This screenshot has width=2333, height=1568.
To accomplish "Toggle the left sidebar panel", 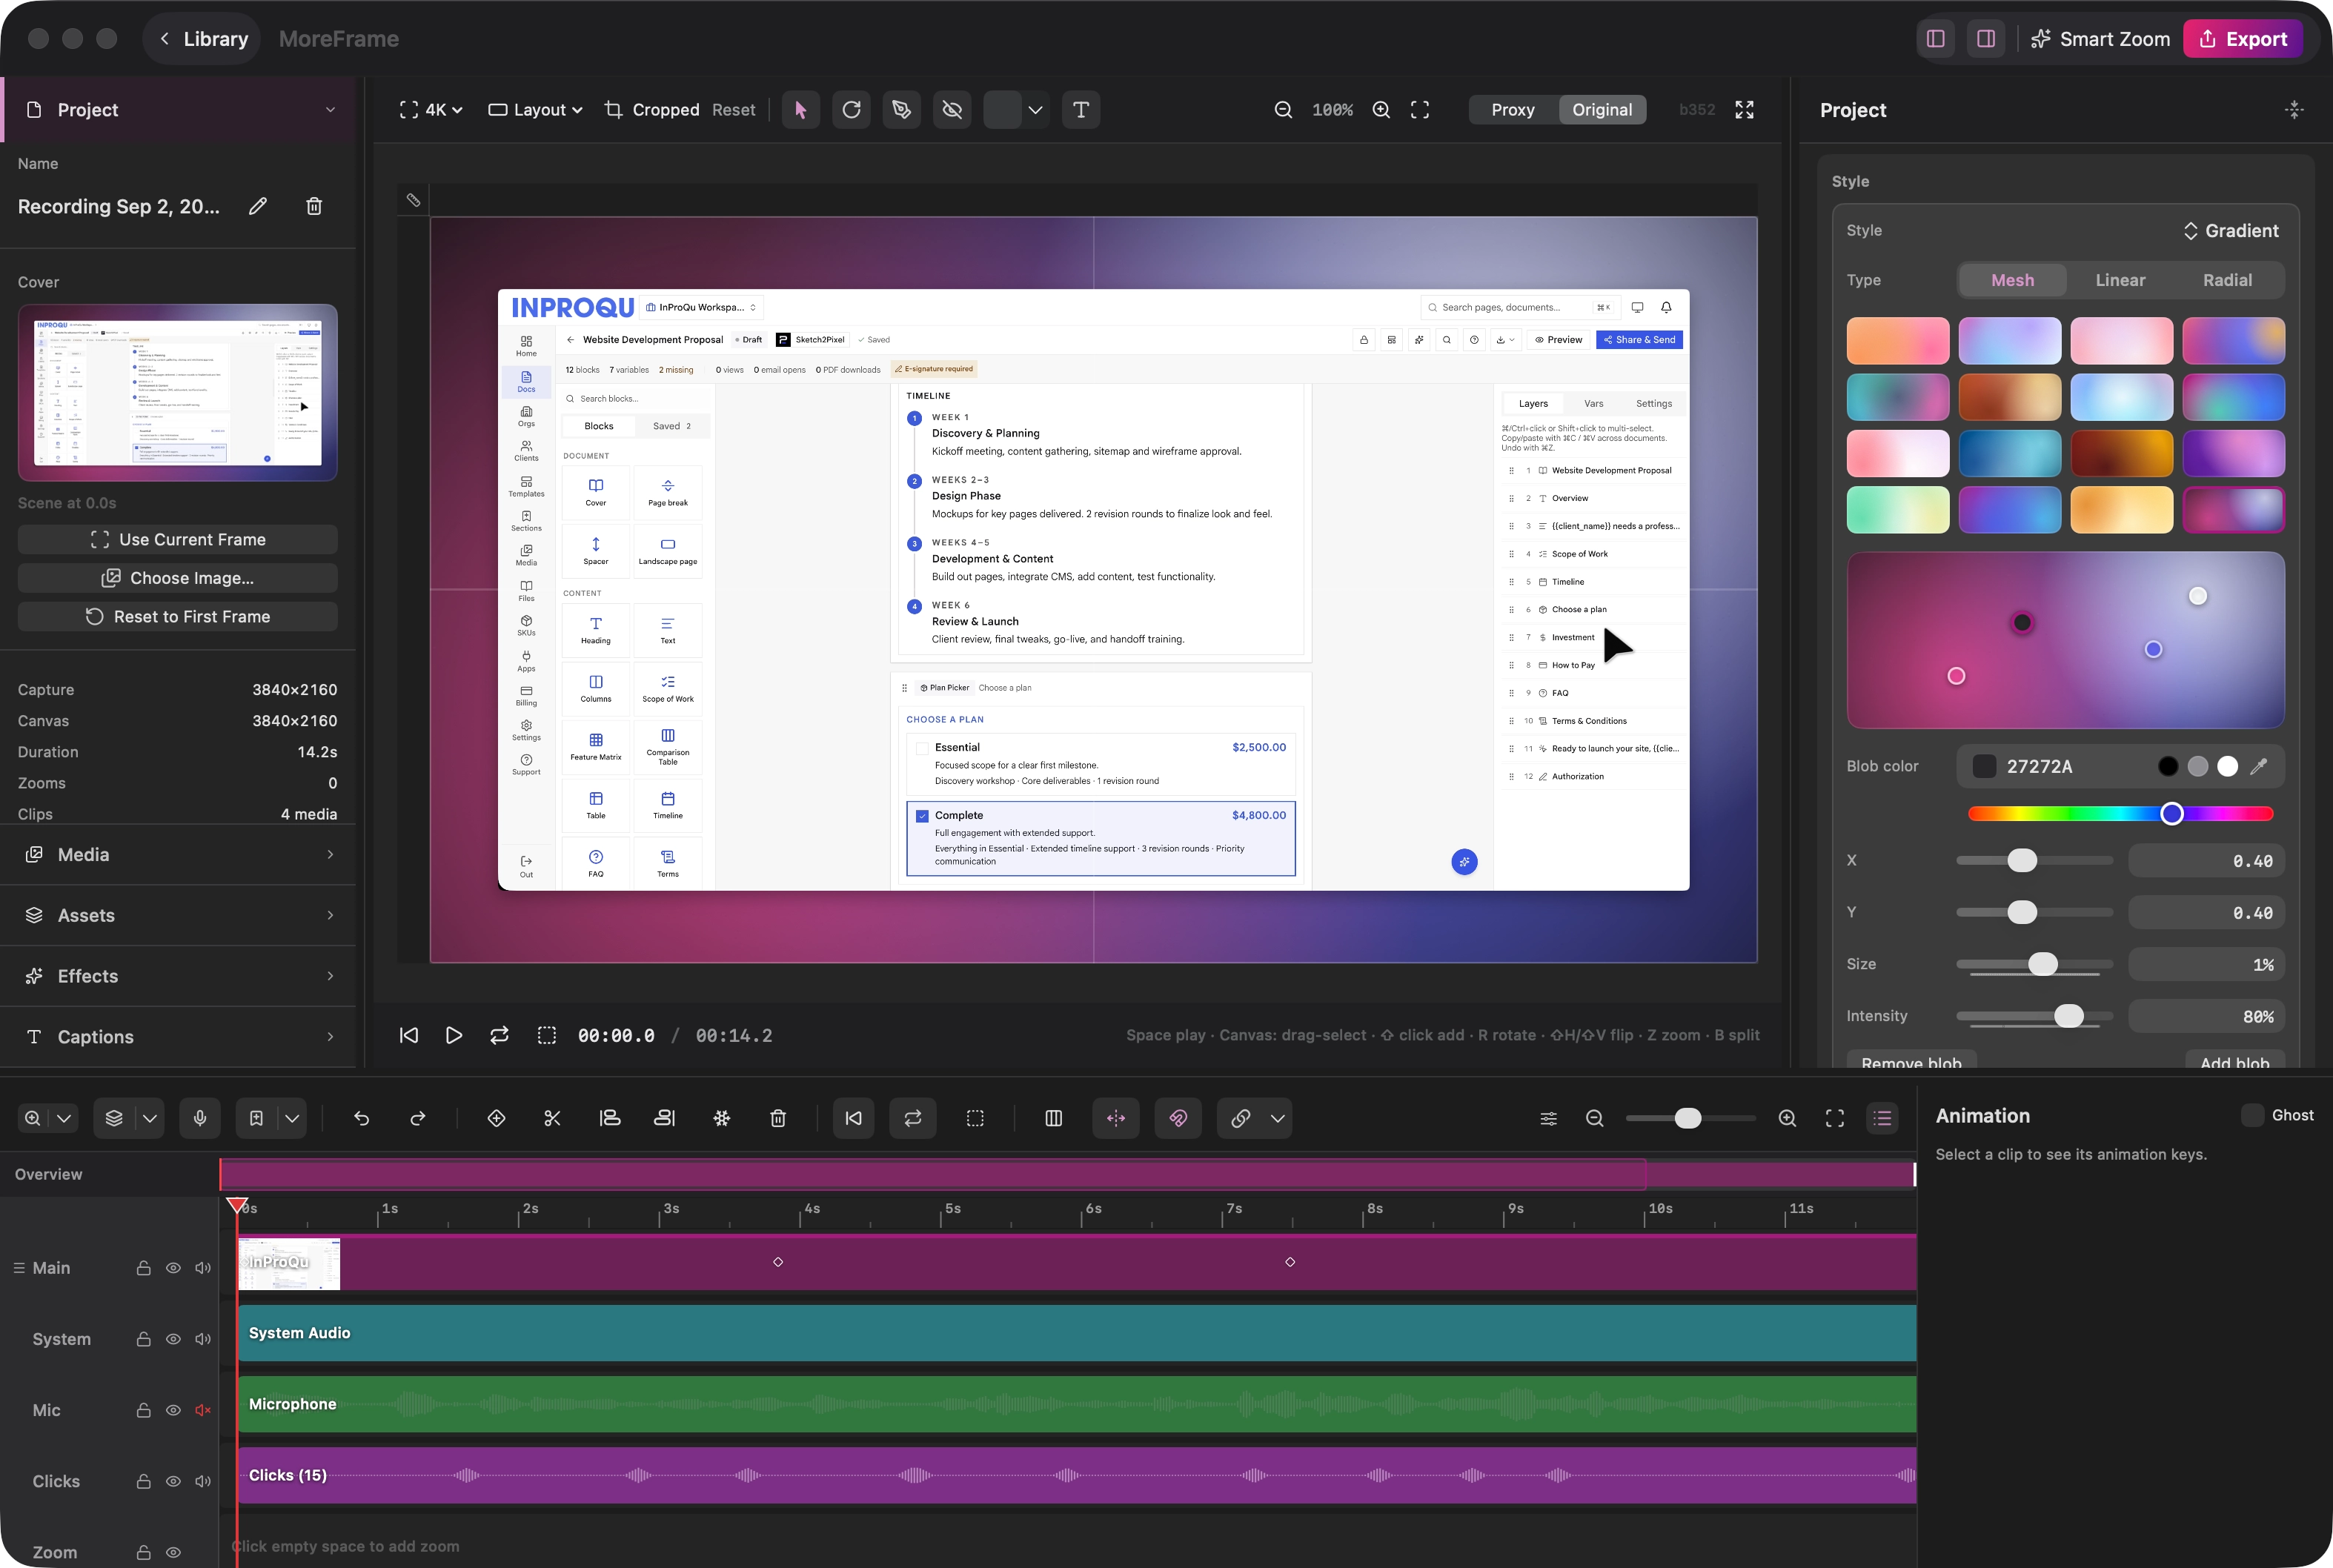I will coord(1936,39).
